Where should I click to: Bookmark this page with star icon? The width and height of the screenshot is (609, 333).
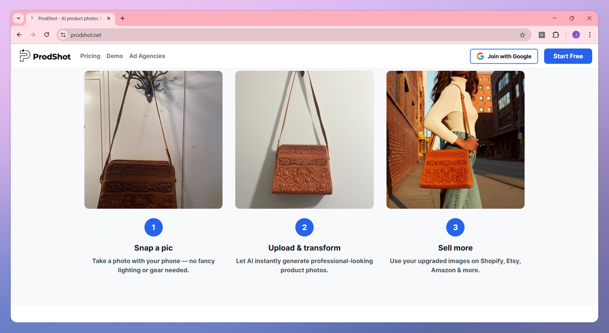pos(522,35)
